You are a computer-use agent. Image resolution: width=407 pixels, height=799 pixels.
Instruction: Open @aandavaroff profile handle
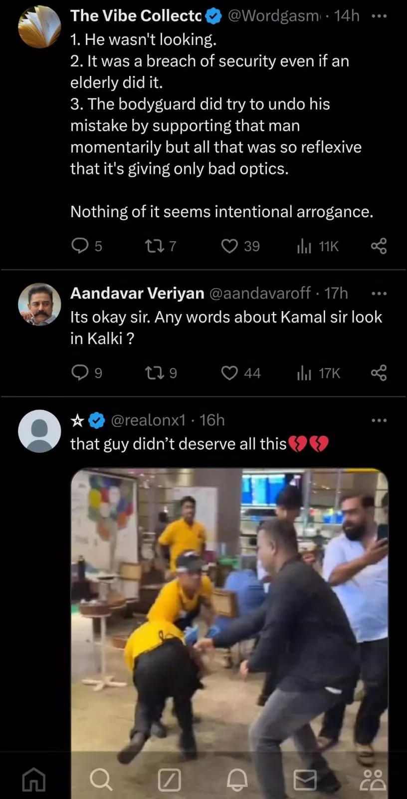click(260, 293)
